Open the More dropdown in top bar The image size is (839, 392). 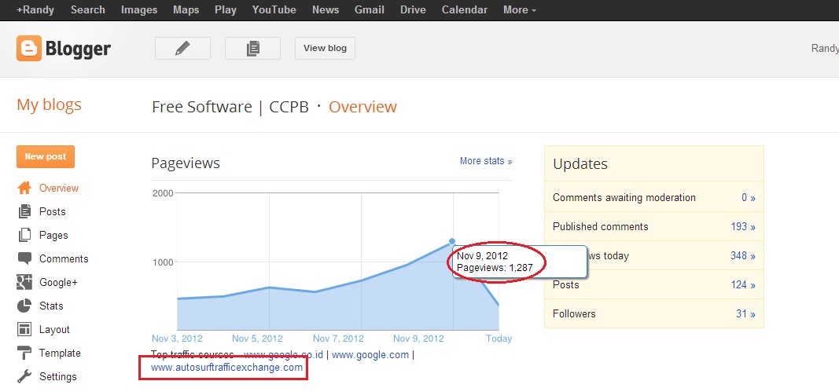(520, 9)
